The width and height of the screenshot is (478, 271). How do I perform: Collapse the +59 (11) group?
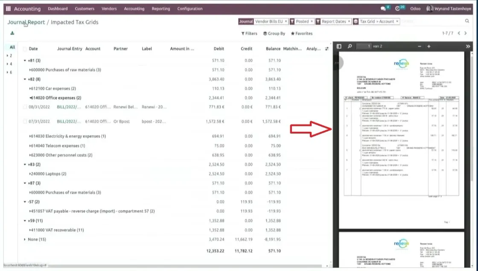pyautogui.click(x=25, y=221)
